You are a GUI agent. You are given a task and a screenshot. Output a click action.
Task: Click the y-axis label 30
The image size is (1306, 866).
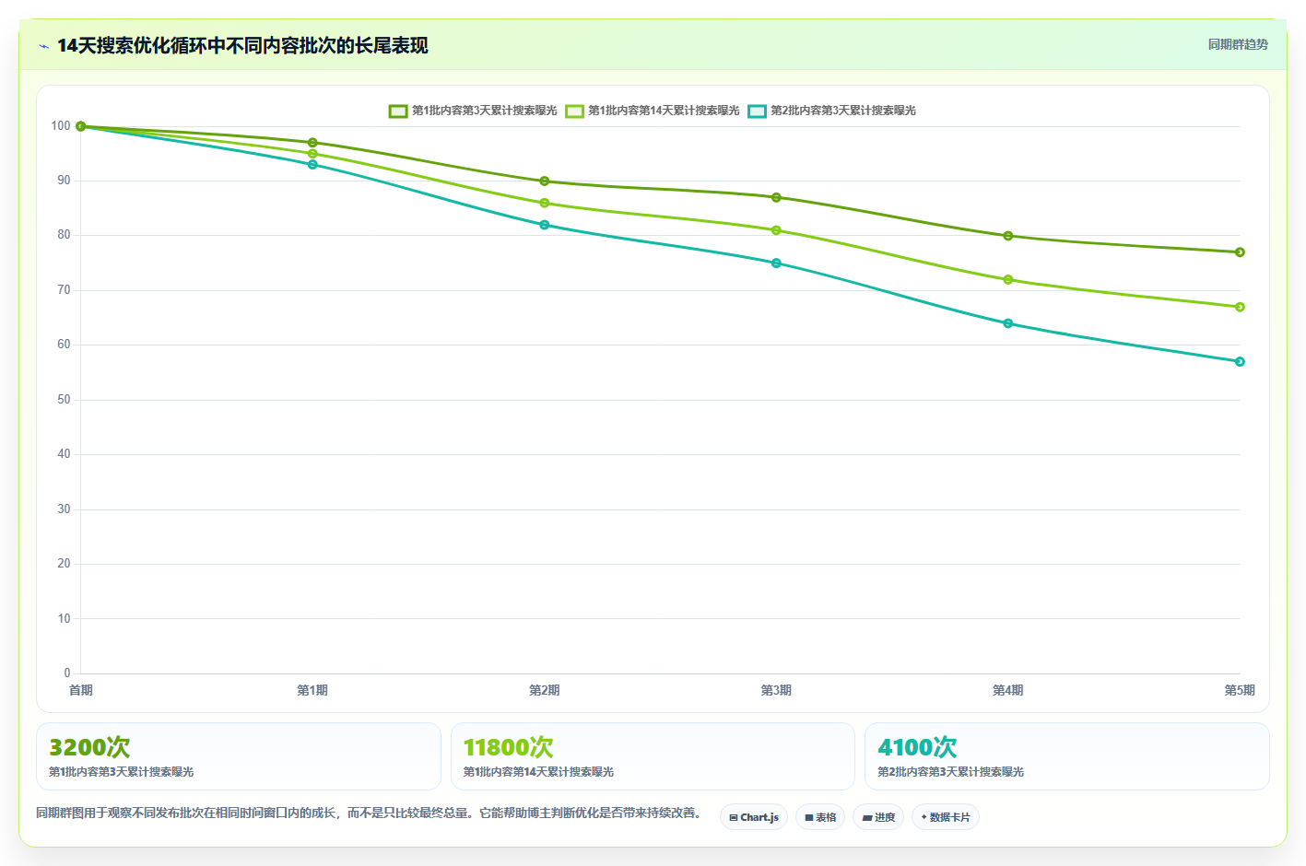pyautogui.click(x=64, y=509)
